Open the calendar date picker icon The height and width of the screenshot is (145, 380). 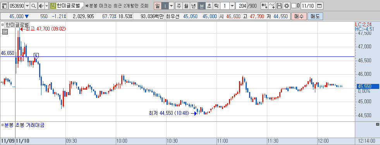320,5
